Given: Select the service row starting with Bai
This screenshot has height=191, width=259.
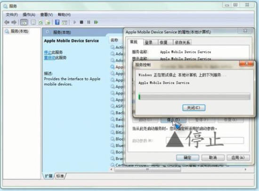Looking at the screenshot, I should pos(117,119).
